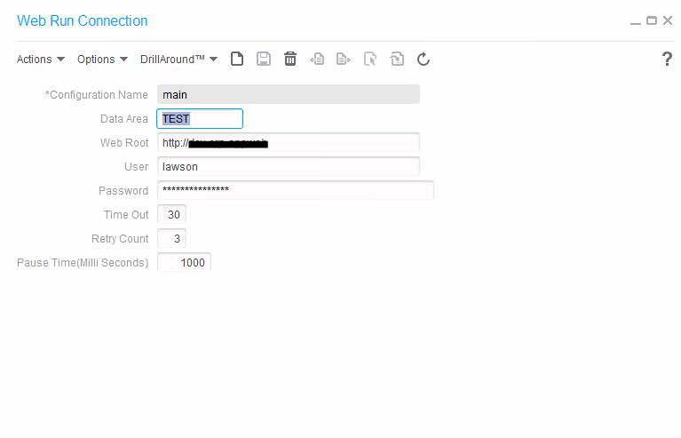Maximize the Web Run Connection window

coord(652,20)
